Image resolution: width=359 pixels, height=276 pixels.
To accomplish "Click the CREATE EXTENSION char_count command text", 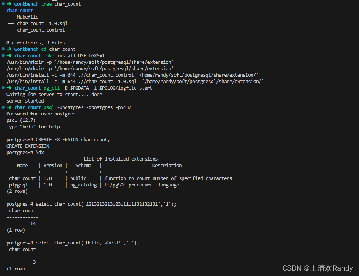I will coord(72,139).
